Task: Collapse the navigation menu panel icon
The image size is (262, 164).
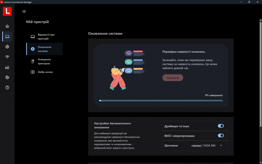Action: point(24,12)
